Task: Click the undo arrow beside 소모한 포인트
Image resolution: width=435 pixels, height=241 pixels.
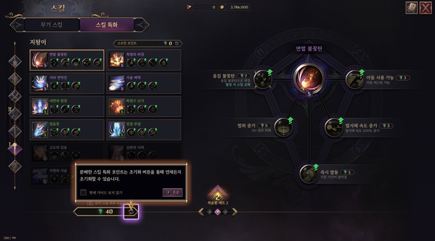Action: point(177,43)
